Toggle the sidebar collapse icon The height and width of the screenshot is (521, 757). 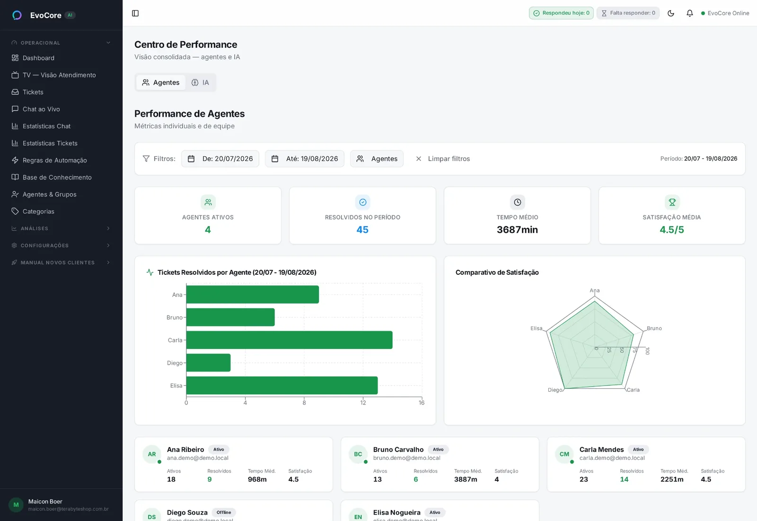click(135, 13)
